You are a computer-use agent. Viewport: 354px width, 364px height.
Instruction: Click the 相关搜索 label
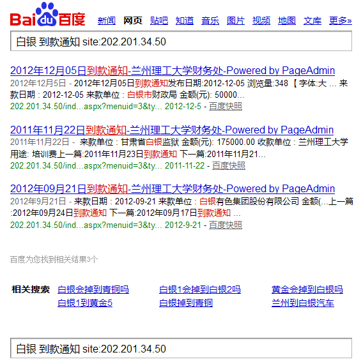pos(31,289)
